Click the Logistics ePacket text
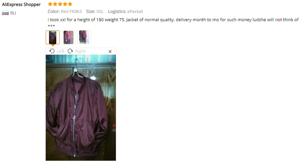Viewport: 301px width, 161px height. coord(125,12)
